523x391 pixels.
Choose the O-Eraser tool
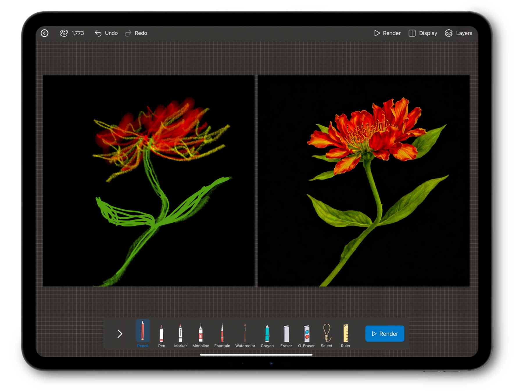306,334
